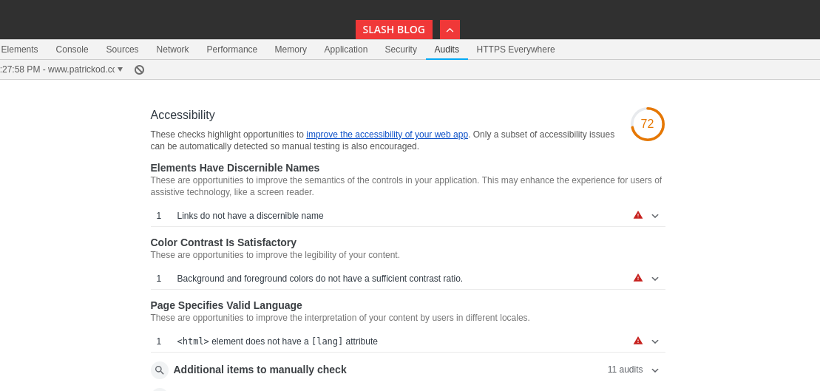Expand the html lang attribute audit
Screen dimensions: 820x391
tap(655, 341)
